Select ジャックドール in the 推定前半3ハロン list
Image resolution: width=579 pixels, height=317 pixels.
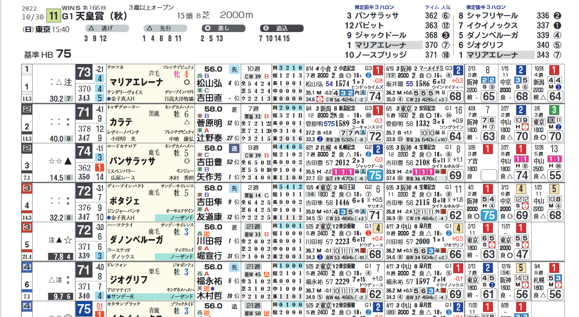[x=380, y=35]
